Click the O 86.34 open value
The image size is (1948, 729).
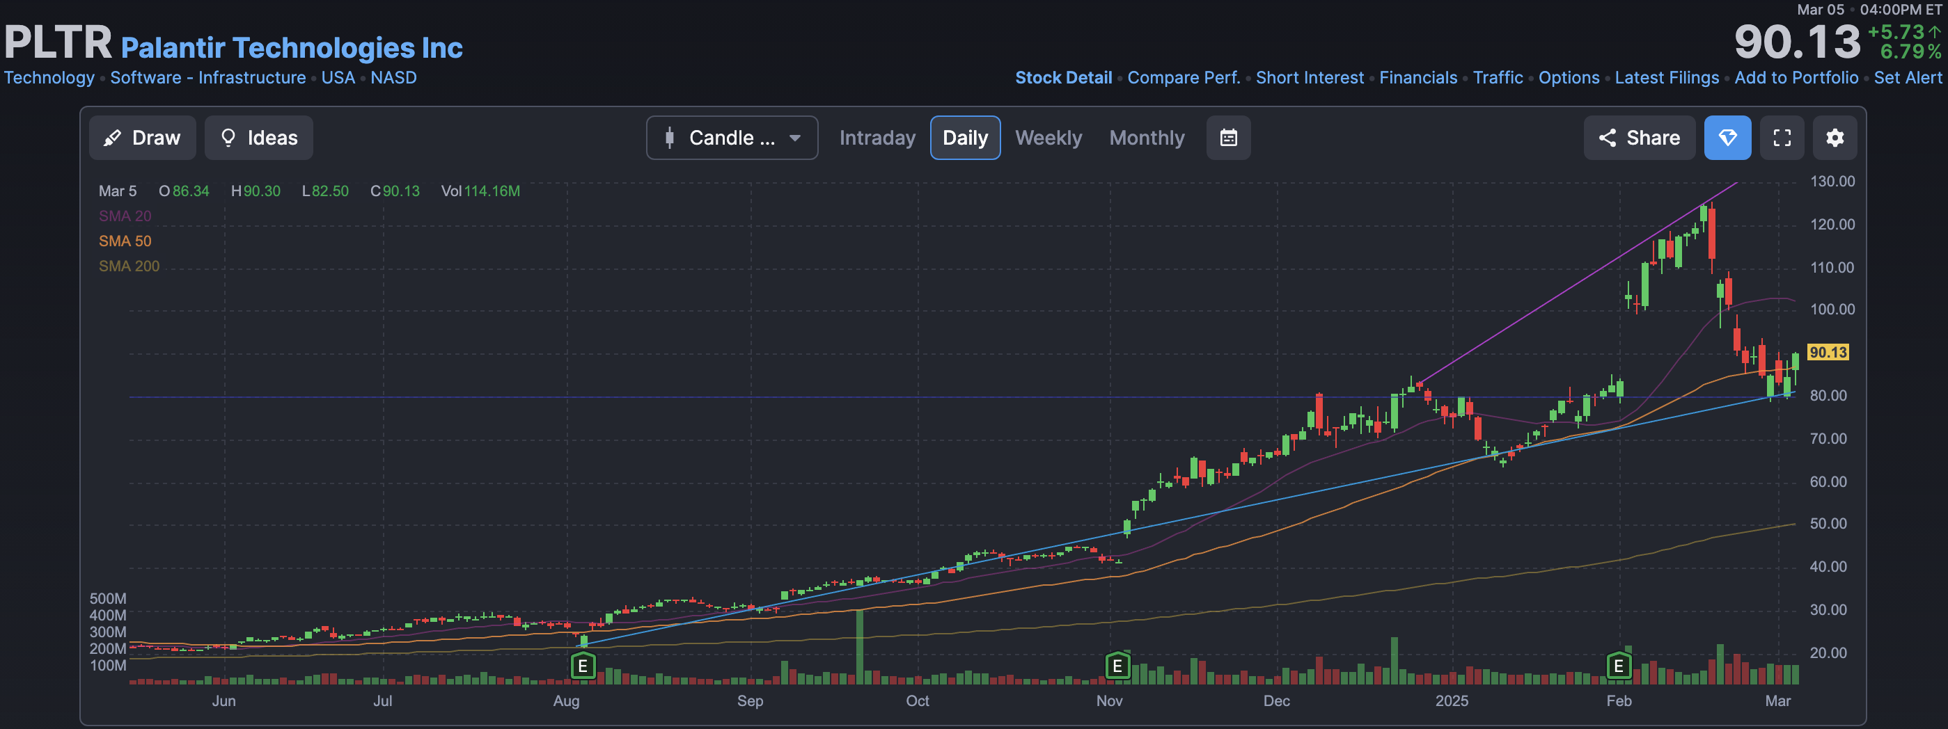184,191
